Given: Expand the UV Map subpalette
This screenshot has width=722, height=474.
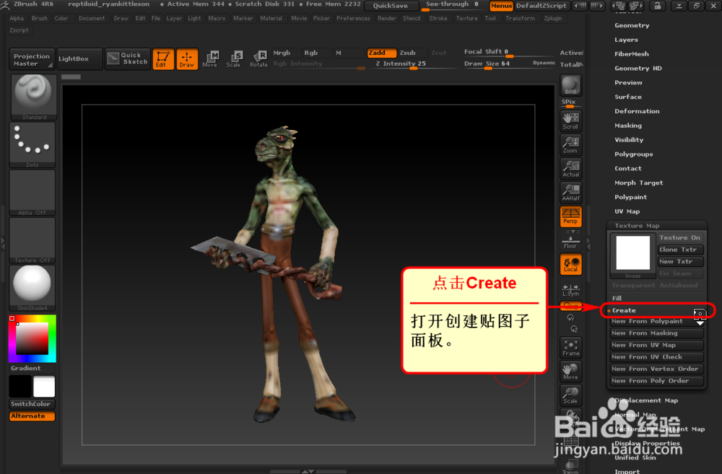Looking at the screenshot, I should pyautogui.click(x=627, y=211).
